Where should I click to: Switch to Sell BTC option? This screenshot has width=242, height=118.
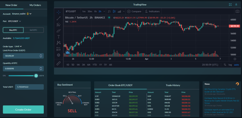pos(33,30)
